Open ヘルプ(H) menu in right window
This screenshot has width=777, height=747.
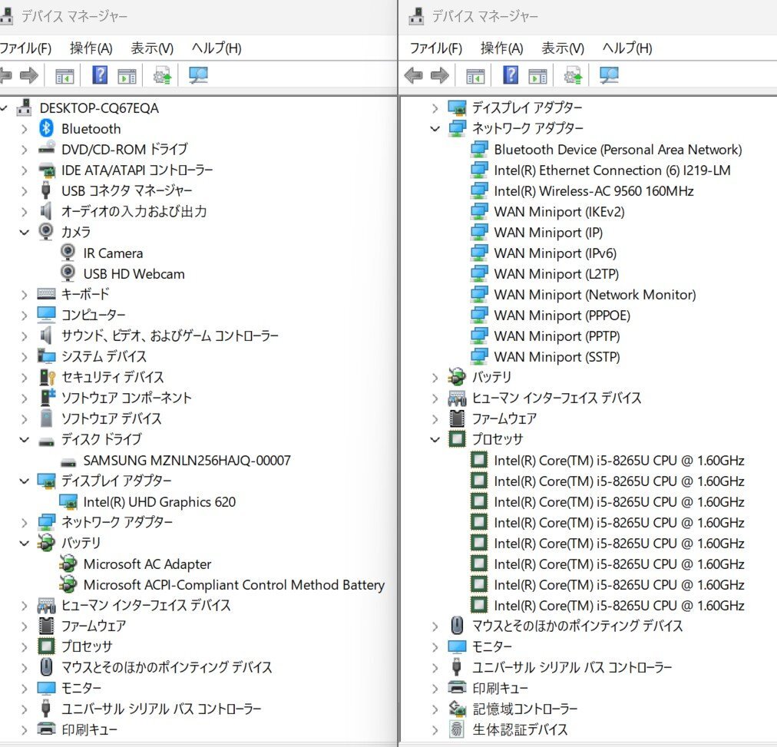click(627, 48)
